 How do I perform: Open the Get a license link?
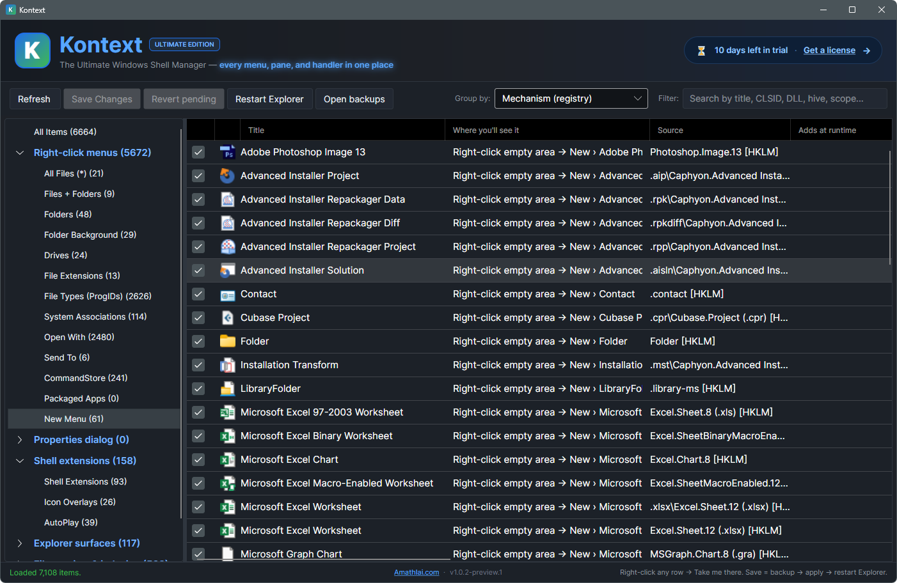pyautogui.click(x=829, y=51)
